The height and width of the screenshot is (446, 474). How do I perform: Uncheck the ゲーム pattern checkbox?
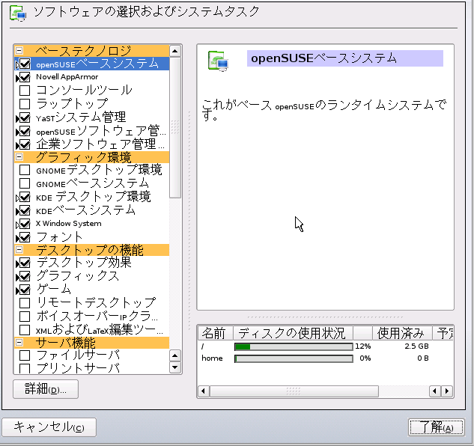(25, 290)
